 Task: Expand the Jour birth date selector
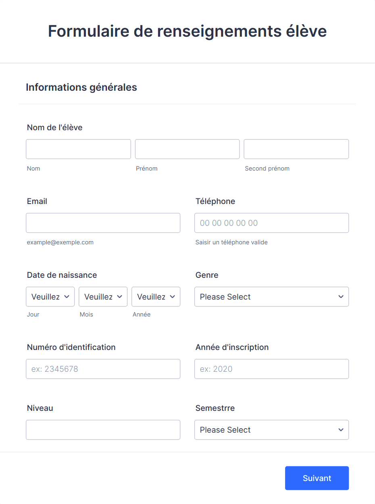click(50, 296)
